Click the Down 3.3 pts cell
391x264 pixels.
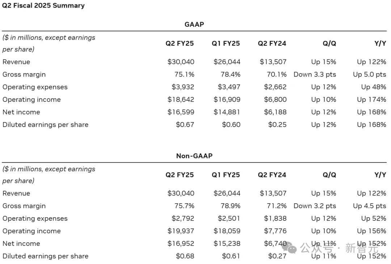click(x=315, y=74)
